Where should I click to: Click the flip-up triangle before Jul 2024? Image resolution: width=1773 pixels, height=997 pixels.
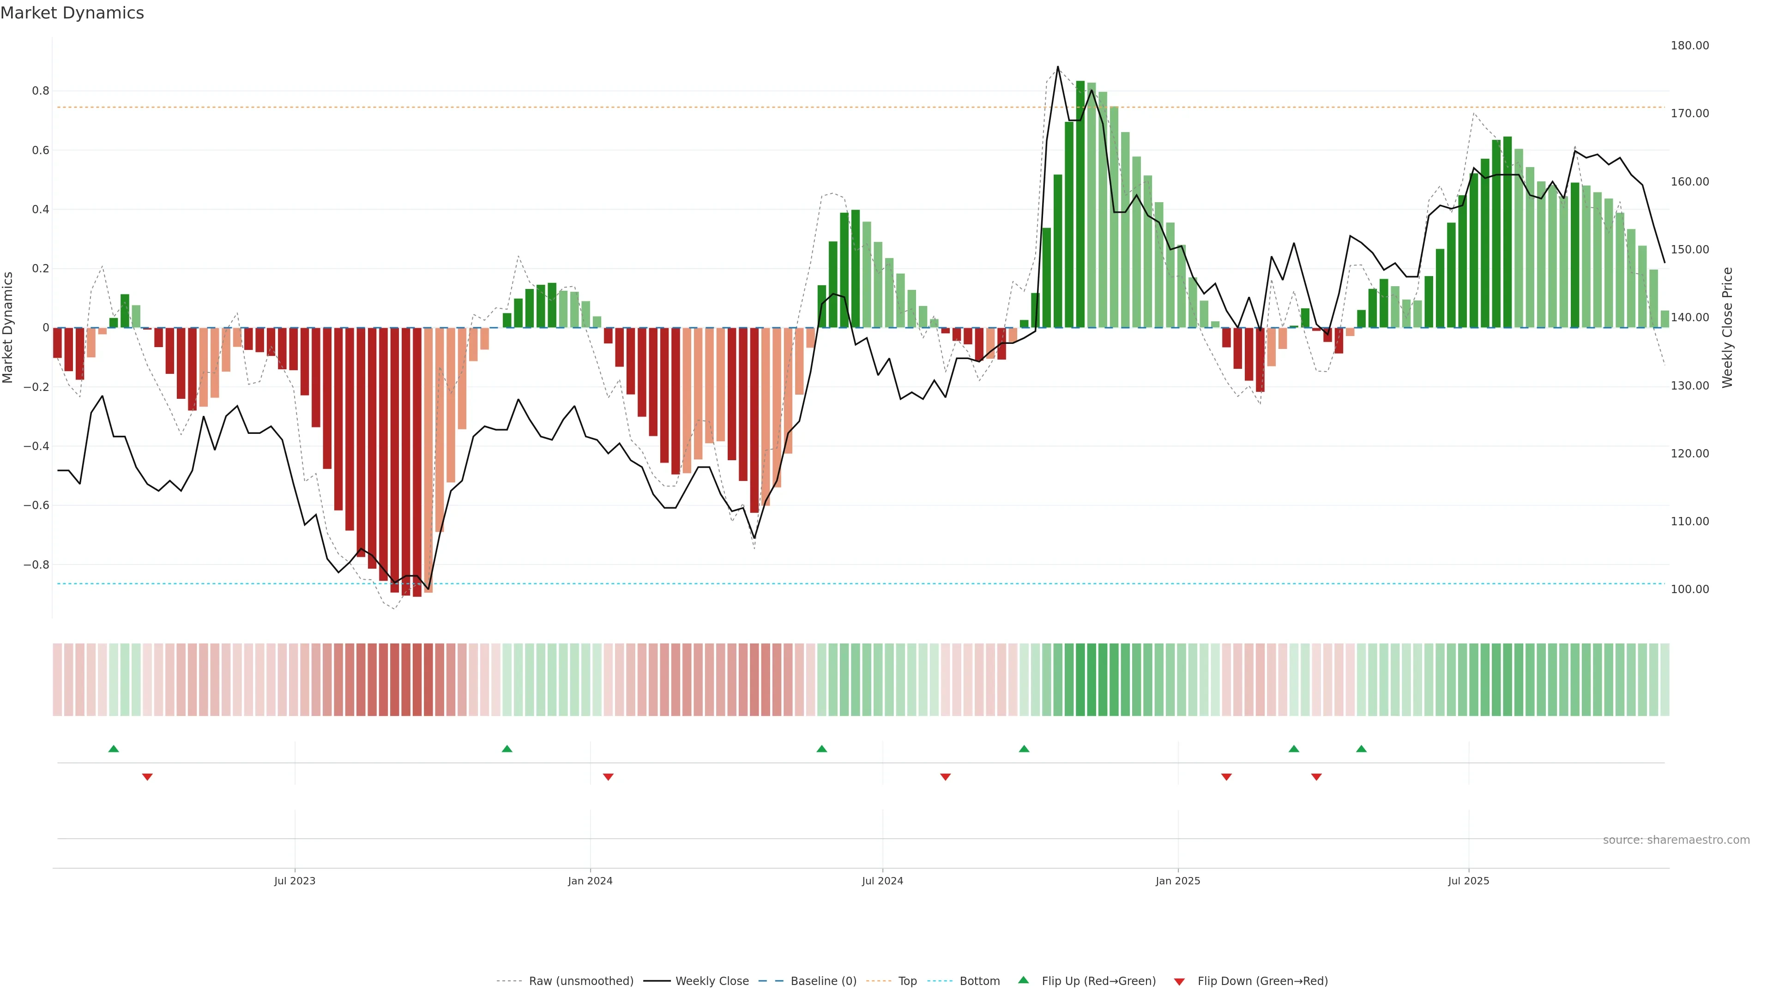click(x=822, y=749)
